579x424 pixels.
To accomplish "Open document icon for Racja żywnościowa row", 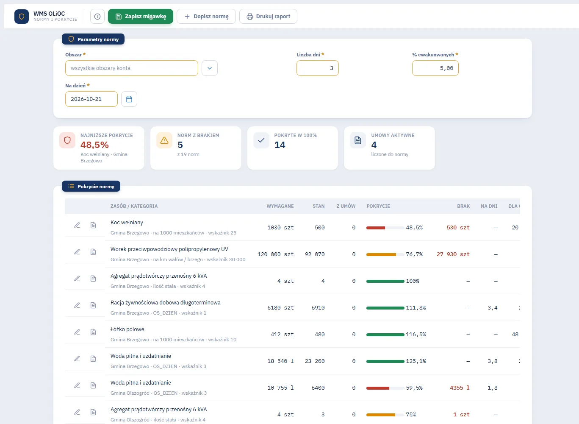I will 93,305.
